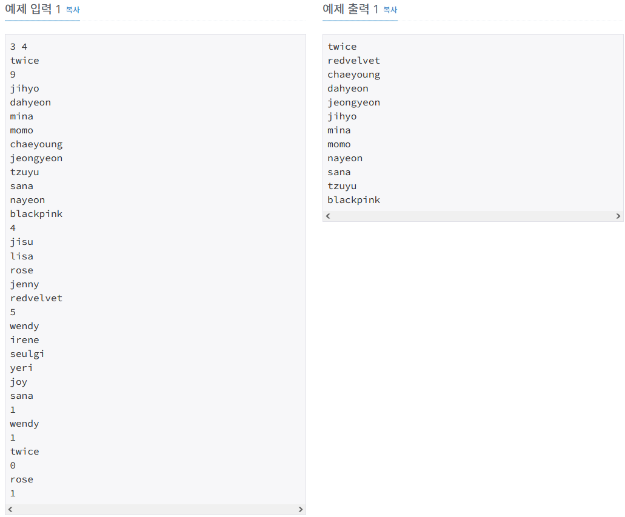Click the 복사 link beside 예제 출력 1
The width and height of the screenshot is (625, 517).
pyautogui.click(x=390, y=10)
